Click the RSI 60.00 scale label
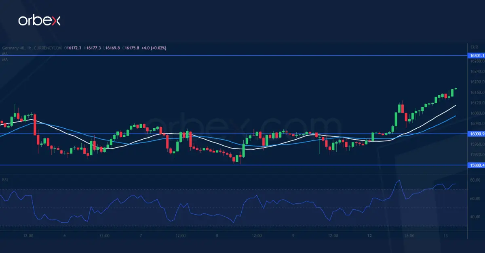The width and height of the screenshot is (485, 253). click(475, 199)
